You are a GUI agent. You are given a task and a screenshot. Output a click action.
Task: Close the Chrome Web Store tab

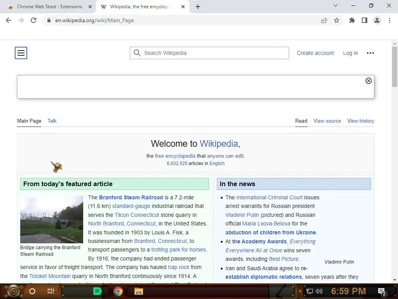[x=90, y=7]
